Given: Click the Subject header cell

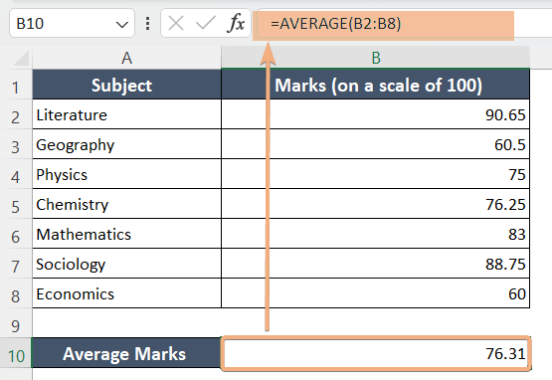Looking at the screenshot, I should click(126, 85).
